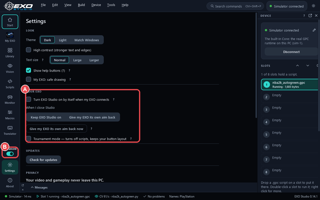This screenshot has height=200, width=320.
Task: Open the Macros section
Action: [x=10, y=115]
